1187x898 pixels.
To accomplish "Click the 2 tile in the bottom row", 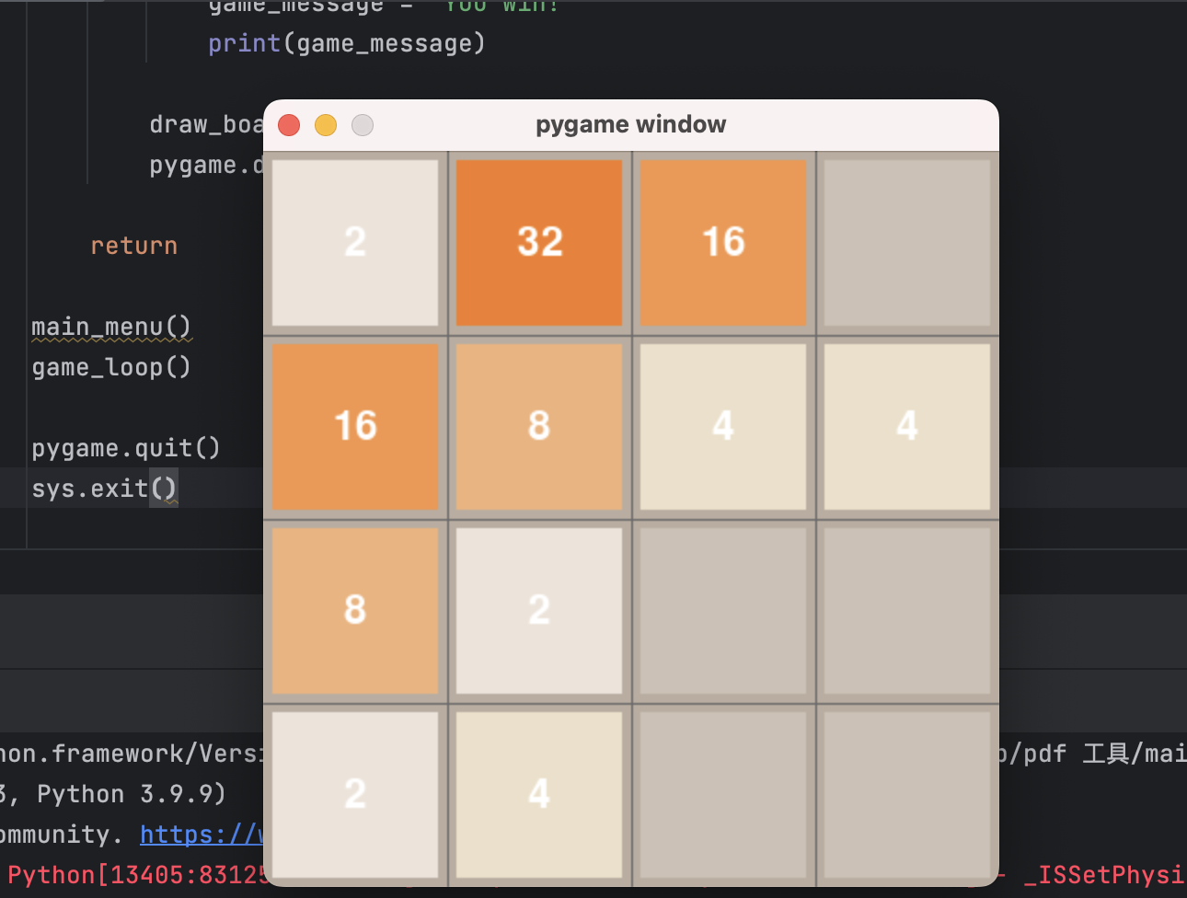I will pos(355,795).
